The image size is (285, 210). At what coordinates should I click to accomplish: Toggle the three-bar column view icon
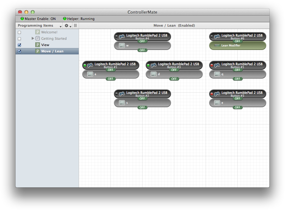click(x=75, y=25)
